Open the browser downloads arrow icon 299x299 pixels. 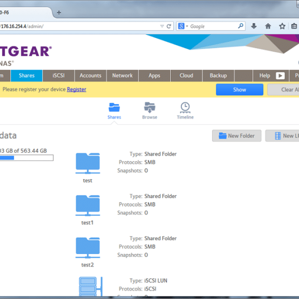point(254,26)
